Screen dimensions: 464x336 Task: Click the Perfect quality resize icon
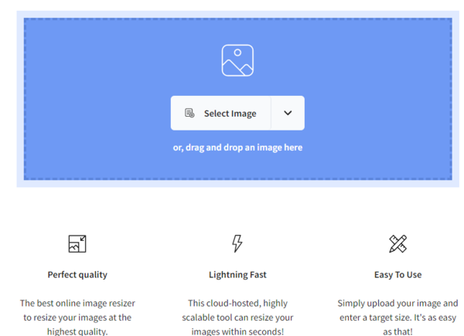77,244
